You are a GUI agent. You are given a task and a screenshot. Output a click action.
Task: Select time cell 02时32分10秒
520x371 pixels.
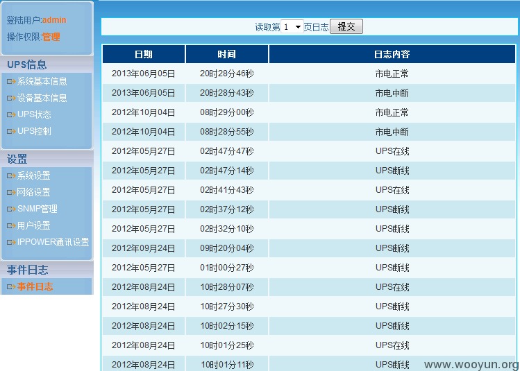tap(227, 229)
